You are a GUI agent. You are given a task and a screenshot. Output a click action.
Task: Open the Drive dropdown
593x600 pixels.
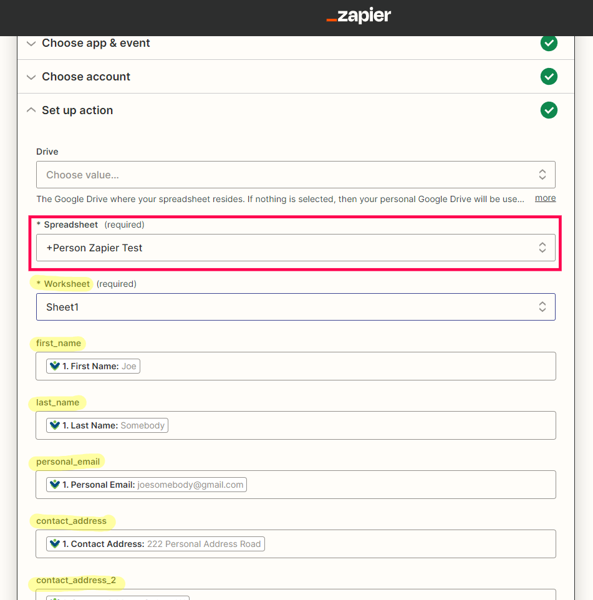[x=296, y=175]
